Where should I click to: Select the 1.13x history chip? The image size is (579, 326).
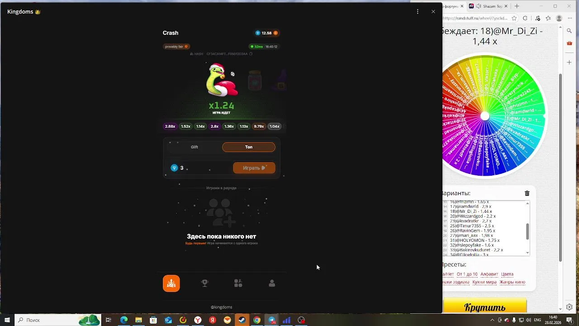[x=244, y=126]
